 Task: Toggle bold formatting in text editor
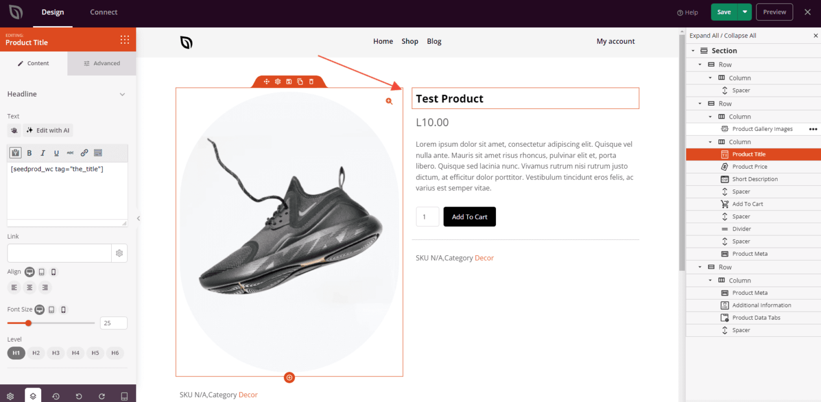click(x=29, y=153)
